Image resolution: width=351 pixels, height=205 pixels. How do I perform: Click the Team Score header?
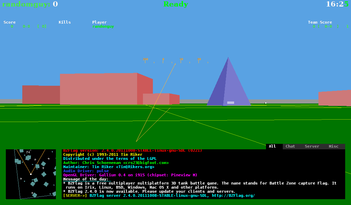[x=320, y=22]
